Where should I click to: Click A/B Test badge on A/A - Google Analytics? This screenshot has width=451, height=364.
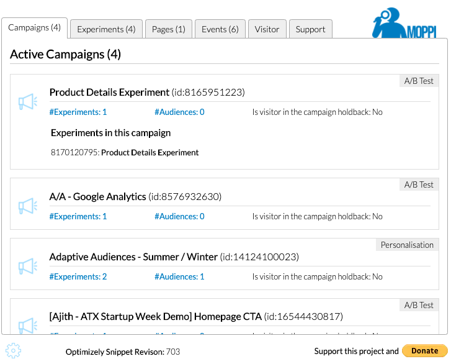pyautogui.click(x=419, y=184)
